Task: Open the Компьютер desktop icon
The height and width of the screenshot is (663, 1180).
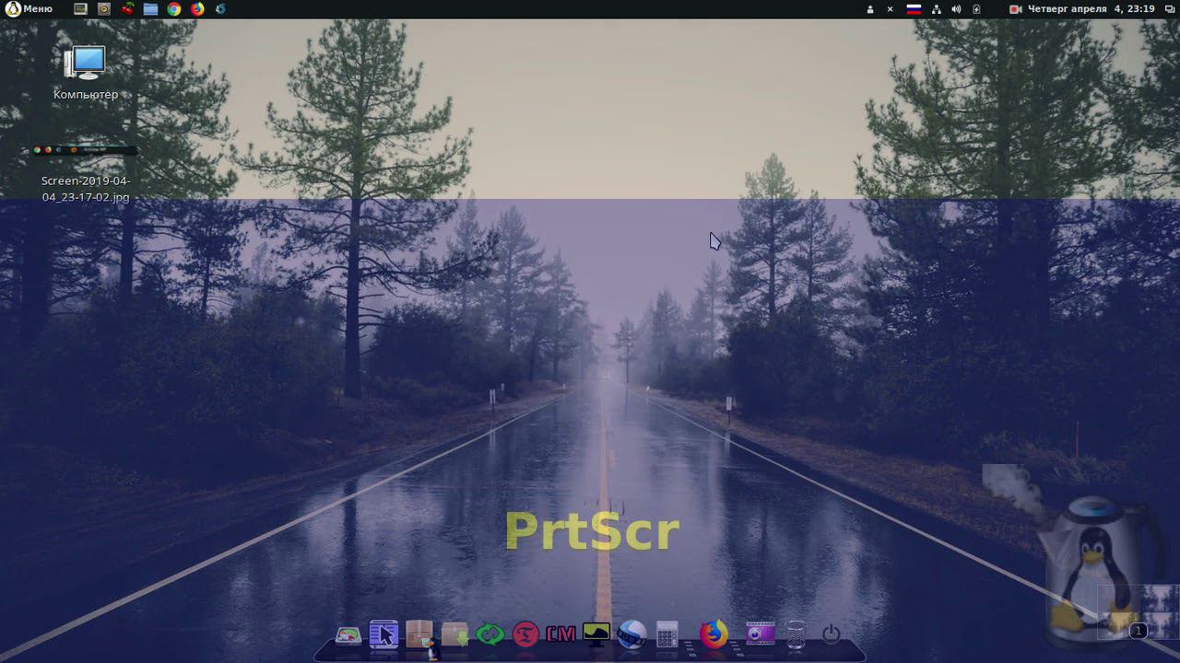Action: click(86, 73)
